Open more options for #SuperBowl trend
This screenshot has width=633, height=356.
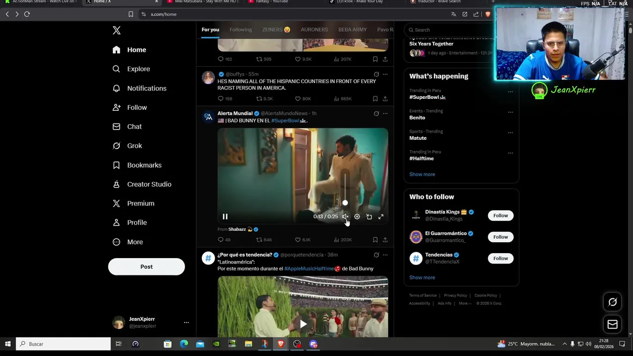(x=510, y=91)
